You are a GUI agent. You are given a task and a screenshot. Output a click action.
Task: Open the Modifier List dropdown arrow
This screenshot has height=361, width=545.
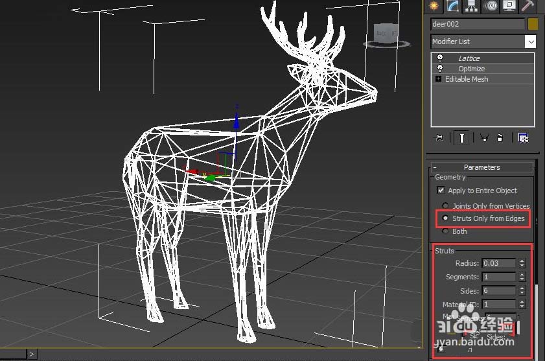coord(530,41)
